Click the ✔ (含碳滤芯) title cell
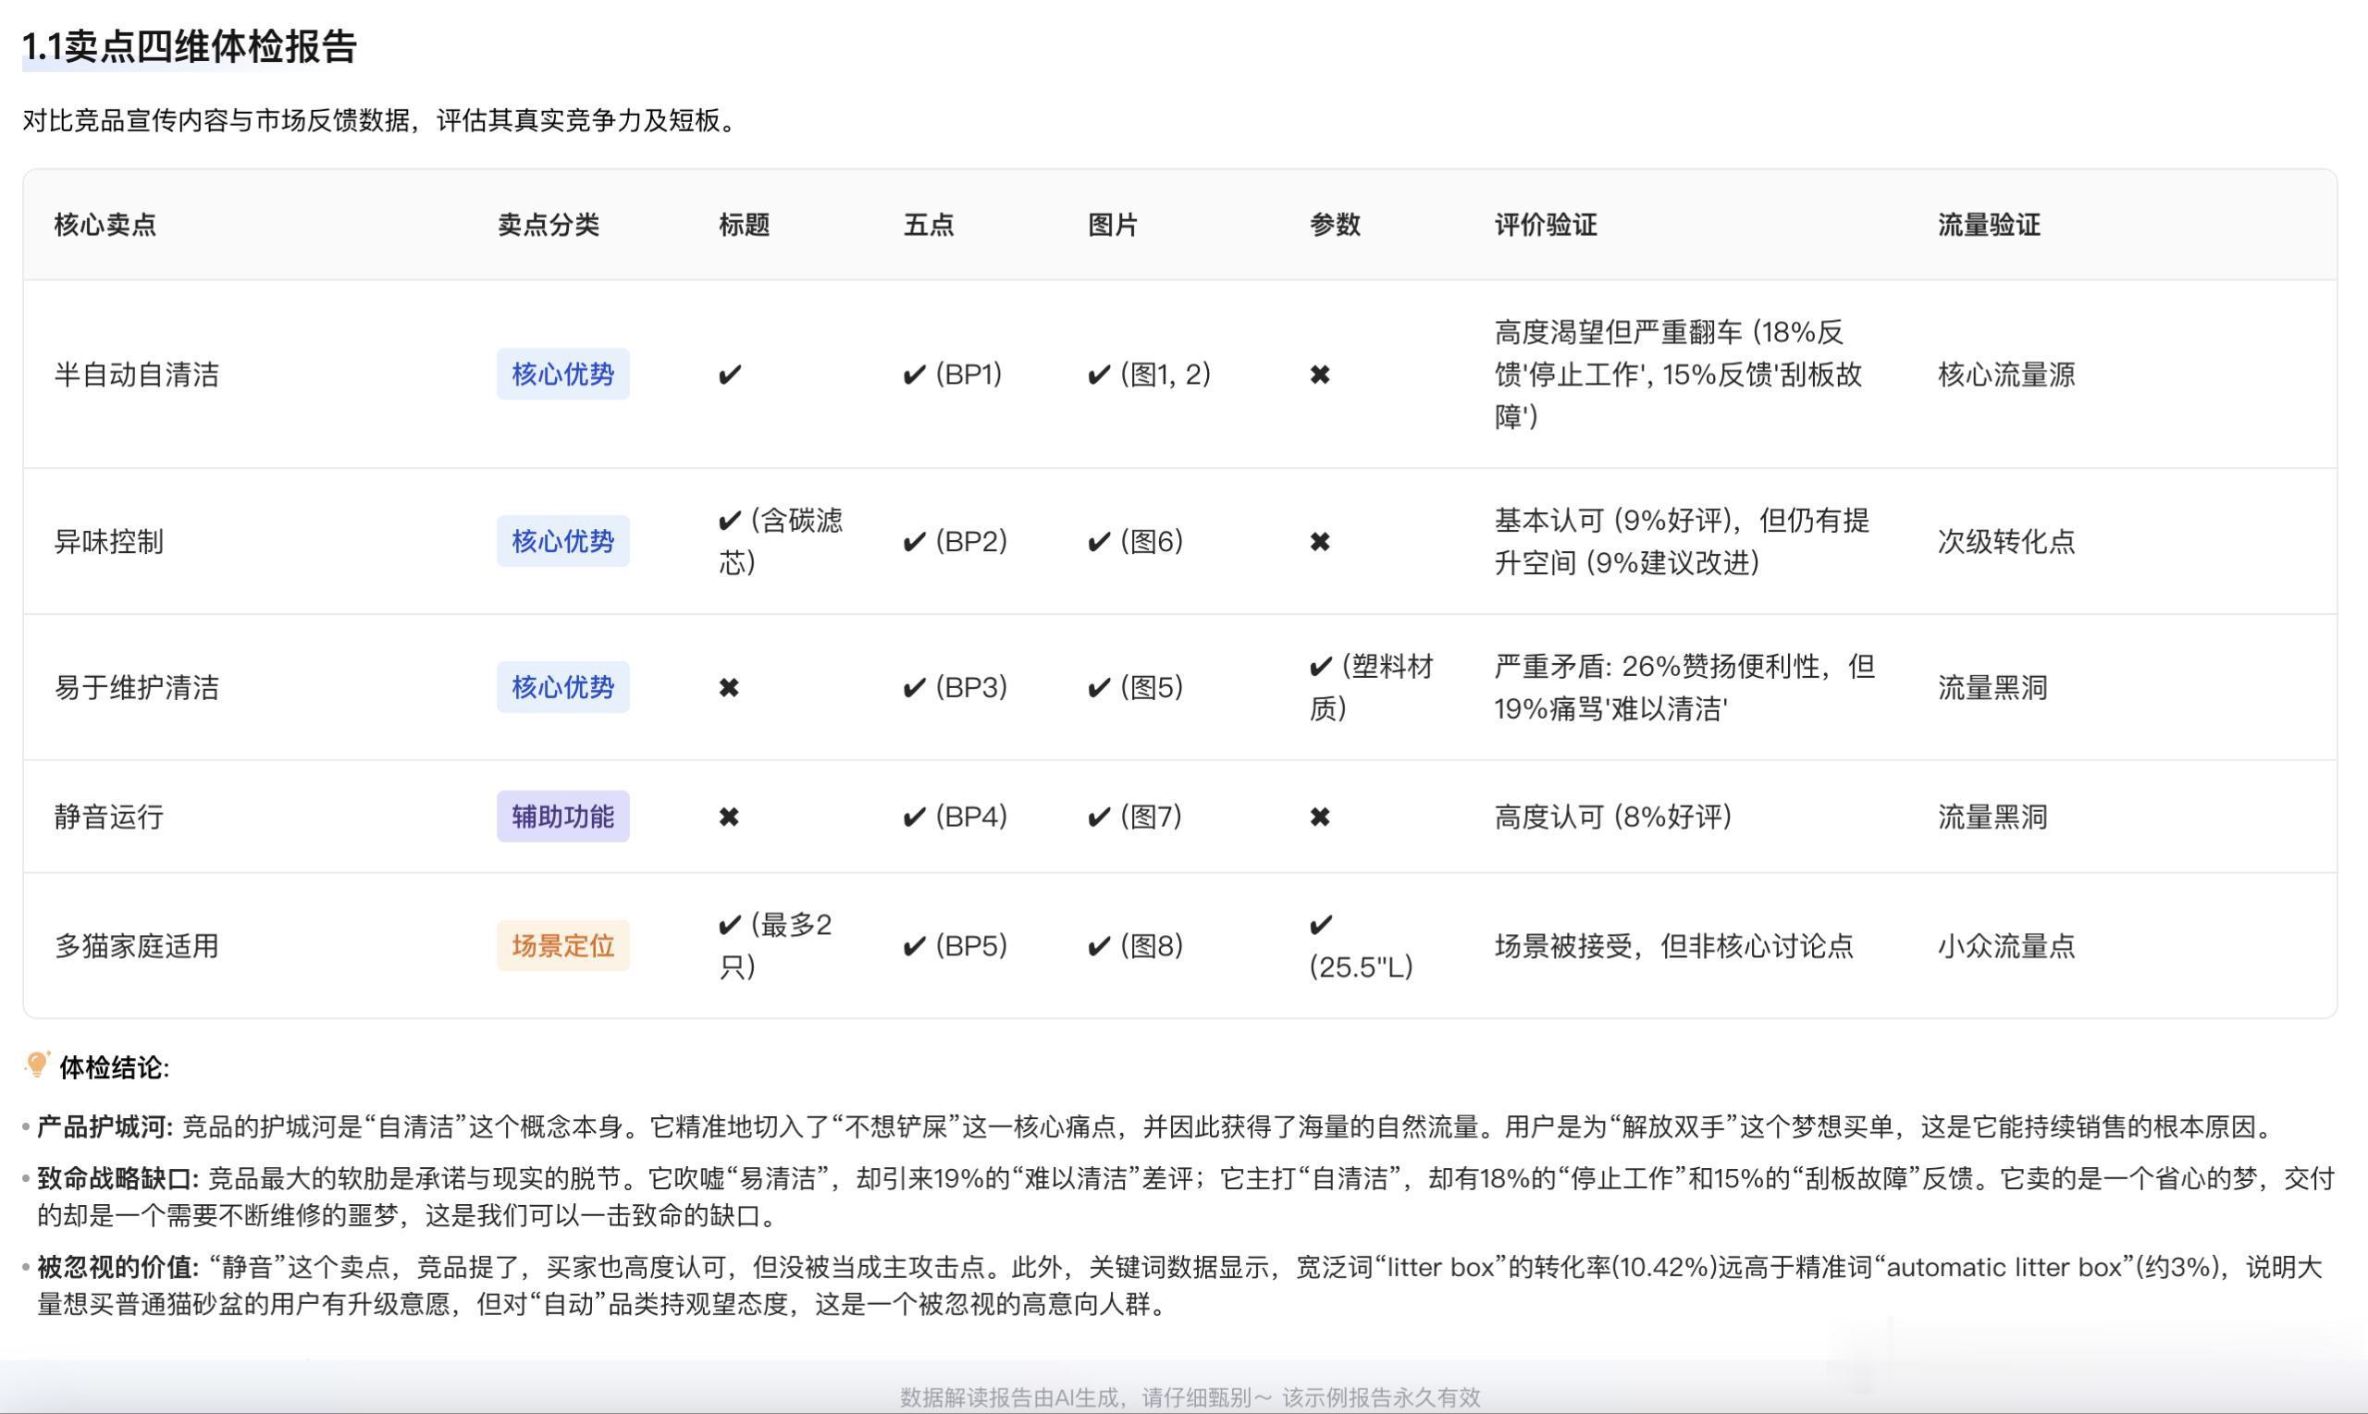Image resolution: width=2368 pixels, height=1414 pixels. 781,541
